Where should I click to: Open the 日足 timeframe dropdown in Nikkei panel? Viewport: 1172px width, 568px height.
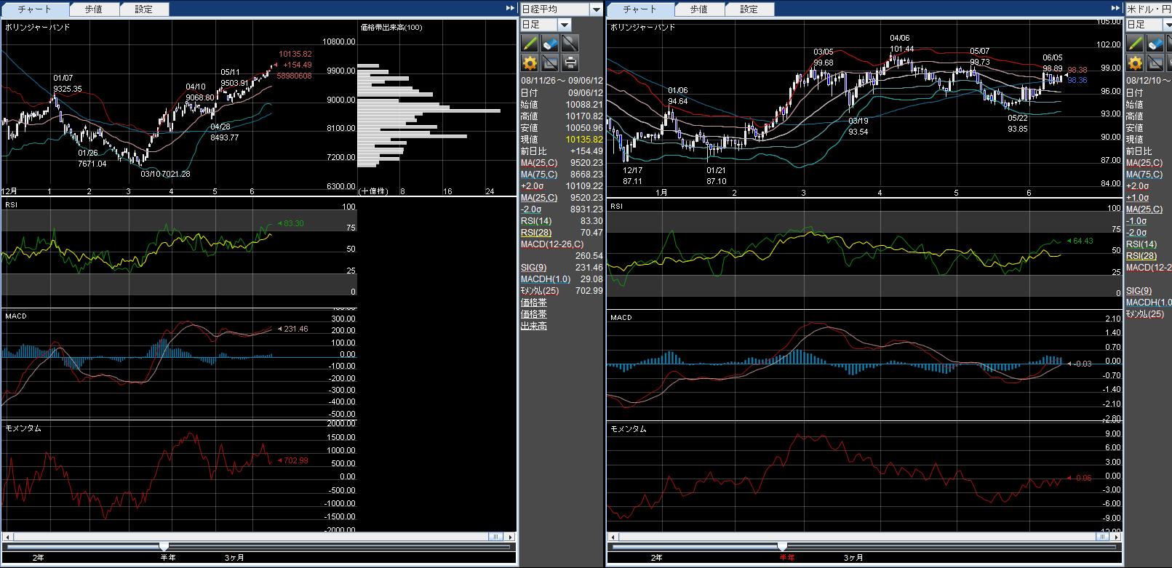click(565, 25)
